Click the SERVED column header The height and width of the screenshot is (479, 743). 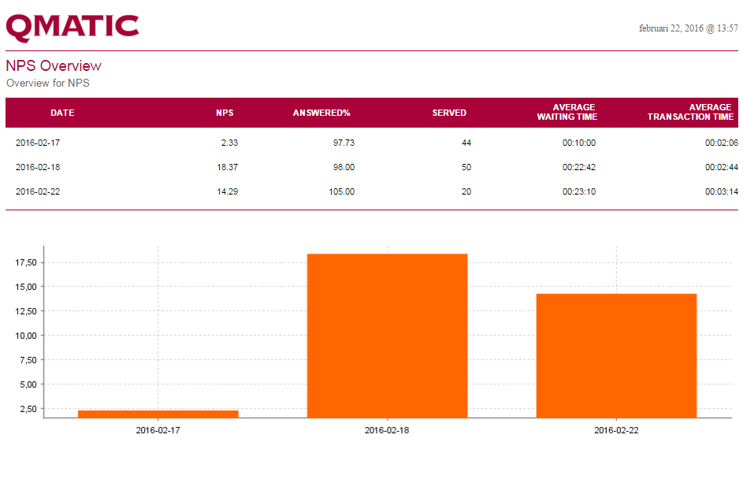tap(449, 113)
